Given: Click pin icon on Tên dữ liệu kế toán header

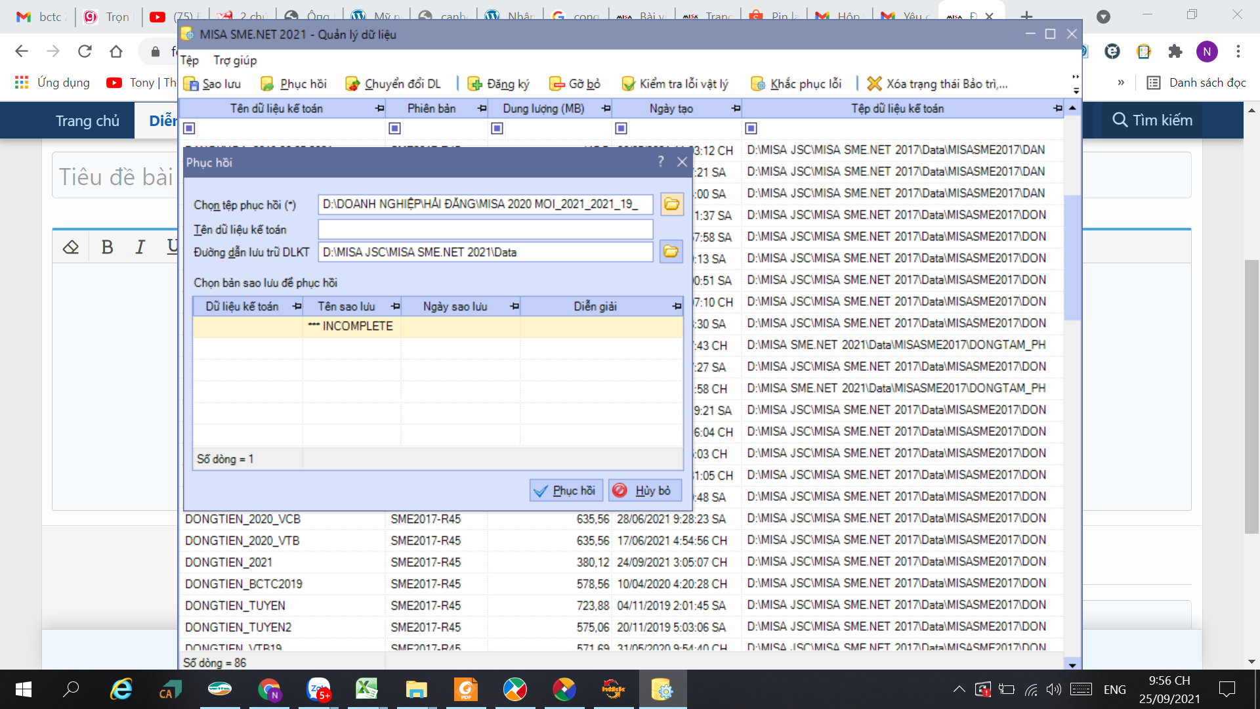Looking at the screenshot, I should [379, 108].
